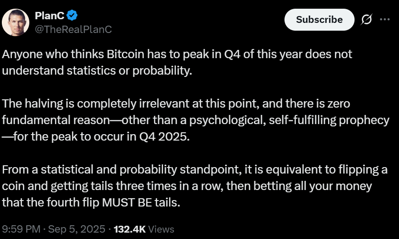Screen dimensions: 399x239
Task: Open PlanC's profile picture
Action: click(16, 22)
